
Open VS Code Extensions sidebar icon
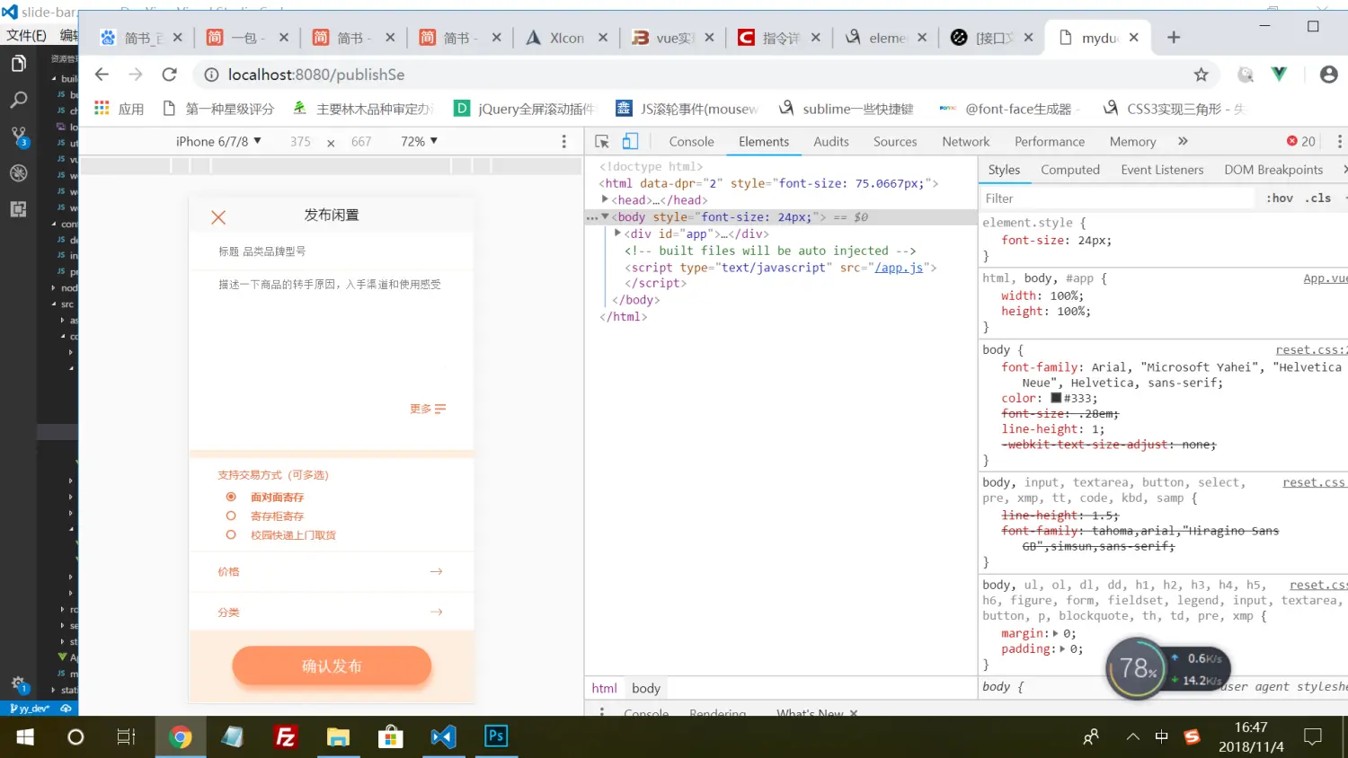tap(18, 209)
